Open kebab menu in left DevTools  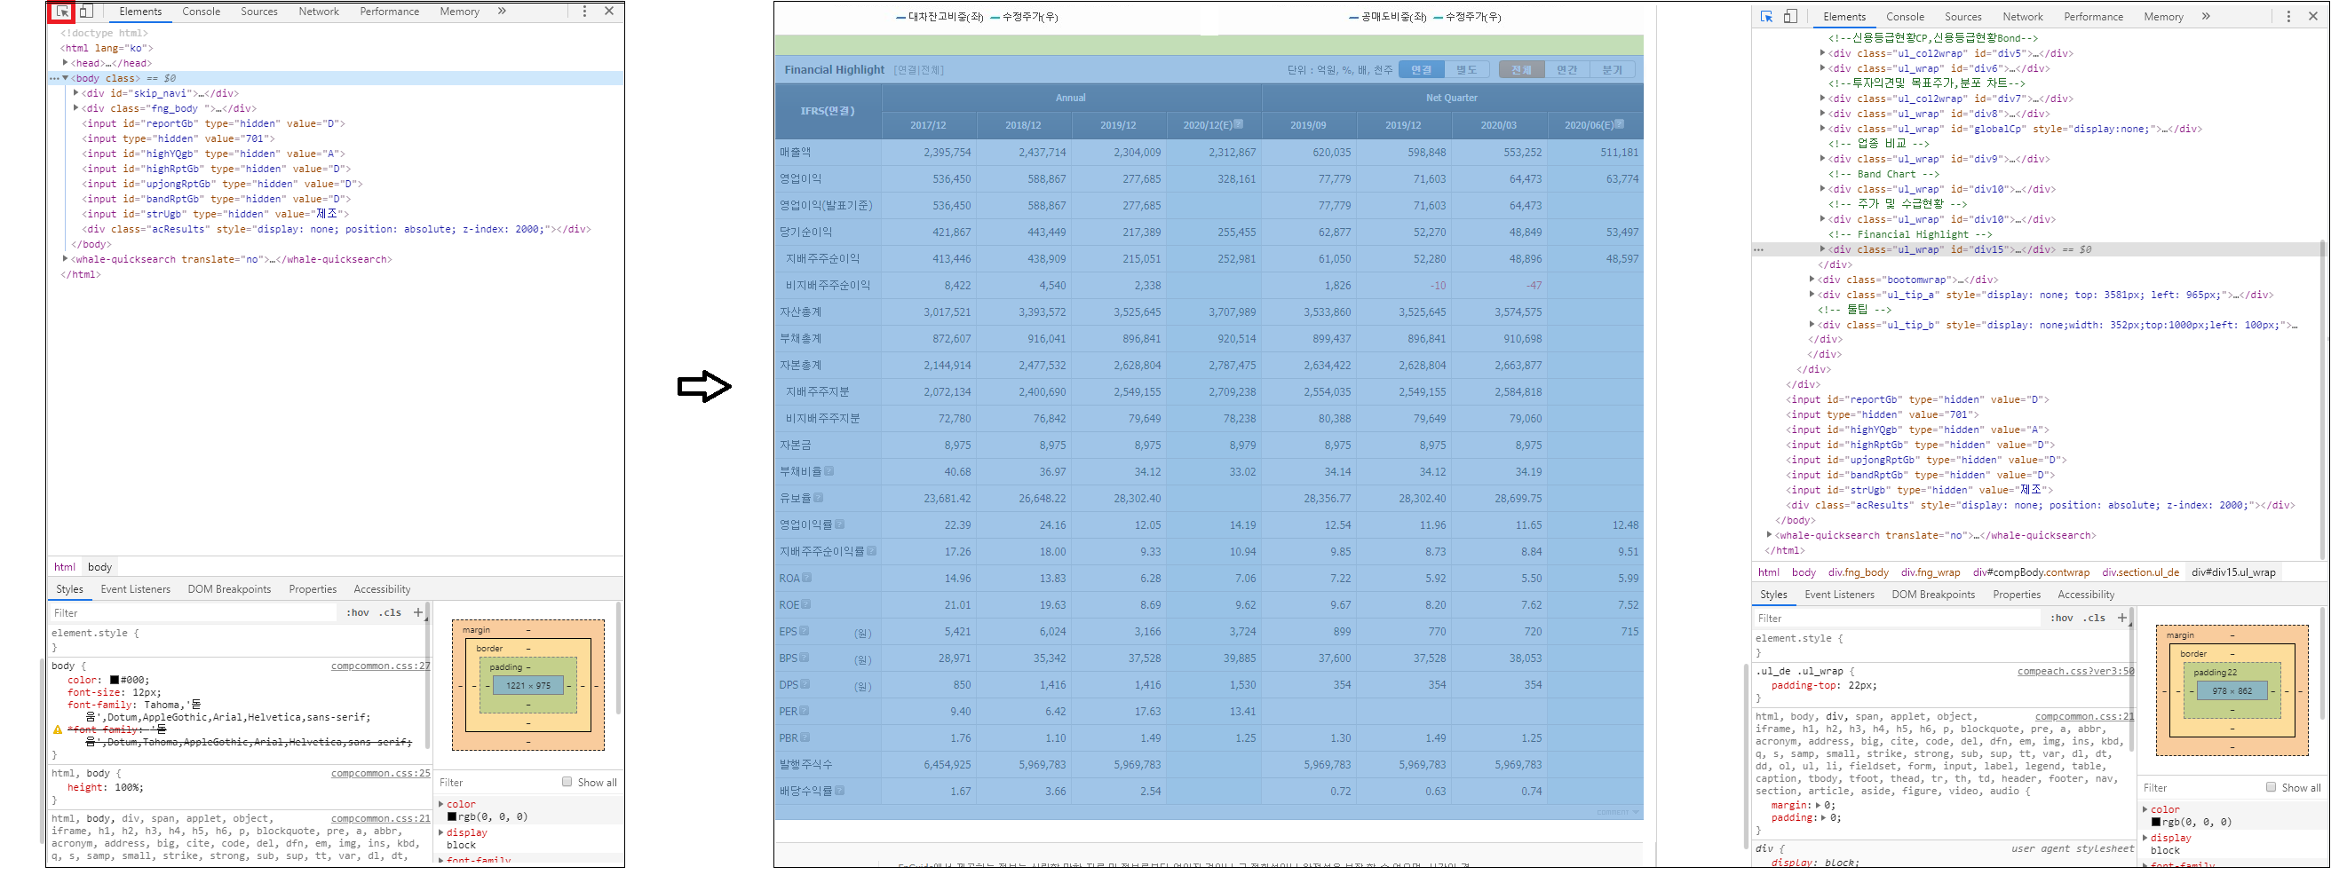[x=584, y=12]
